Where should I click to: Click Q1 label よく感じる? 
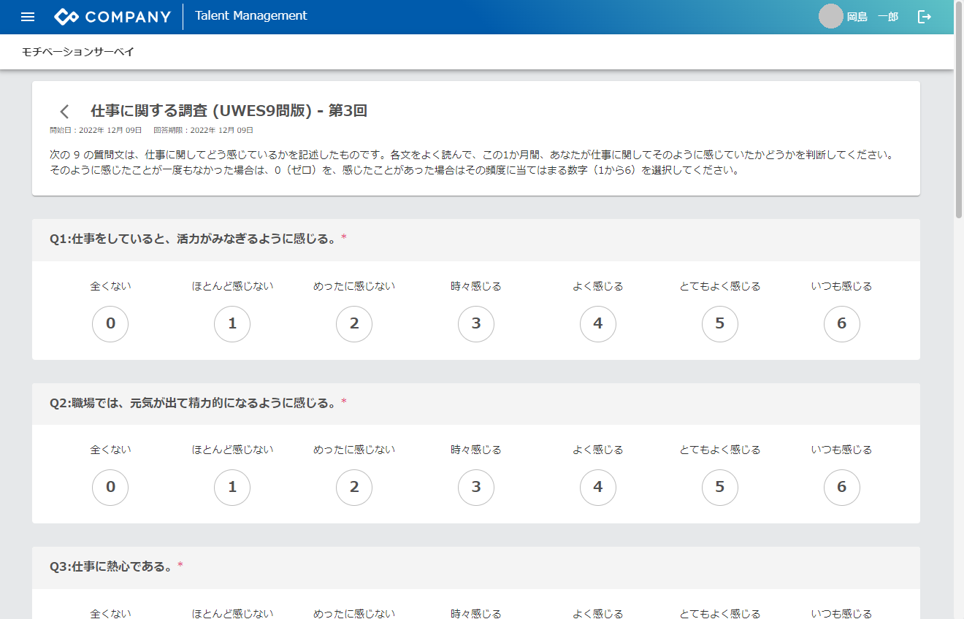(x=598, y=286)
